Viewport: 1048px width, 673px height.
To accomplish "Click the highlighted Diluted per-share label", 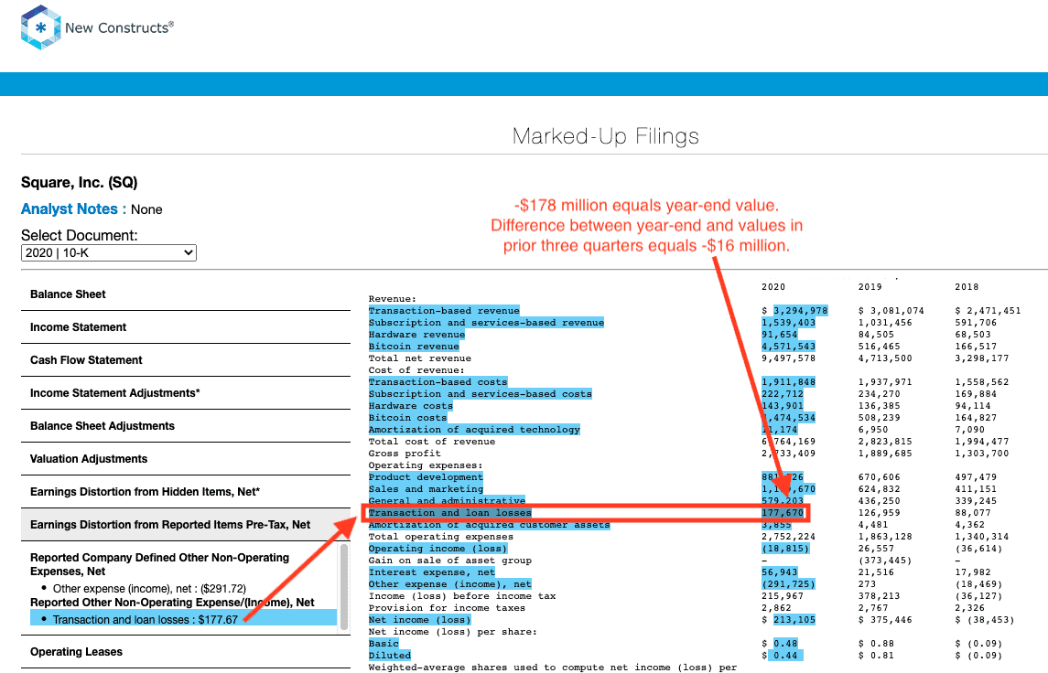I will 390,656.
